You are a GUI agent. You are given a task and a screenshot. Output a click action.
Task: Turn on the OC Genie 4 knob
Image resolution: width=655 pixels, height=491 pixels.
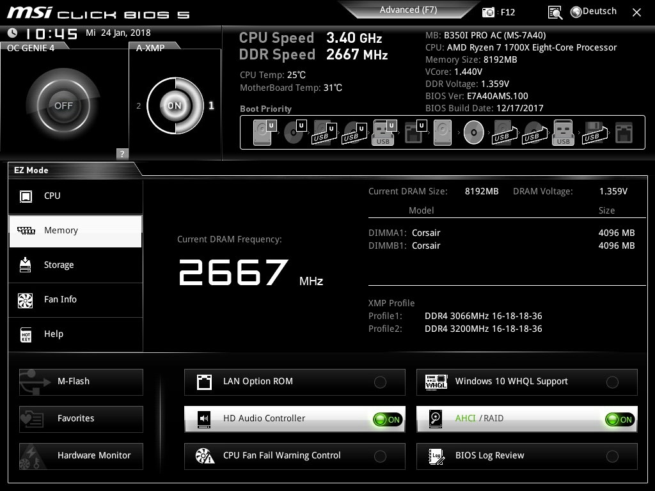click(x=63, y=105)
